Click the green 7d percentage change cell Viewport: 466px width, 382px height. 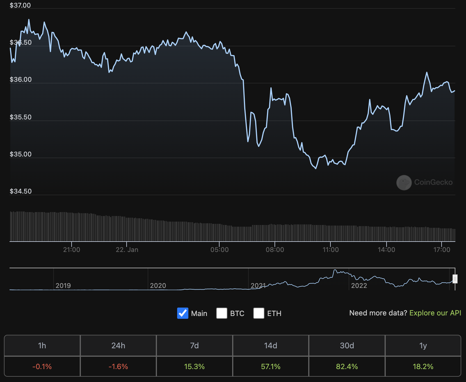pos(194,366)
